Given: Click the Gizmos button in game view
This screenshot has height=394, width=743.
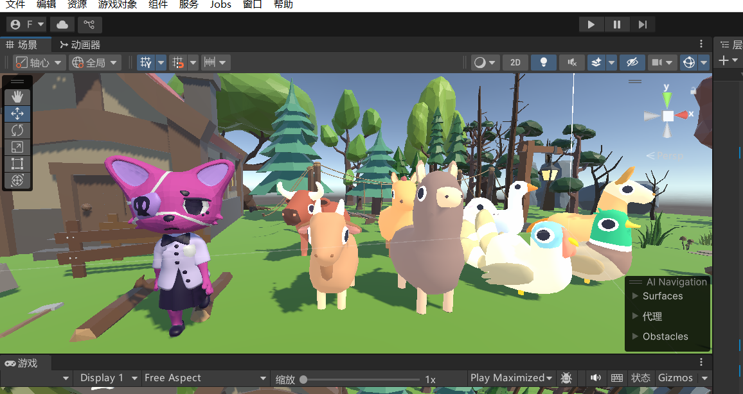Looking at the screenshot, I should [x=676, y=378].
